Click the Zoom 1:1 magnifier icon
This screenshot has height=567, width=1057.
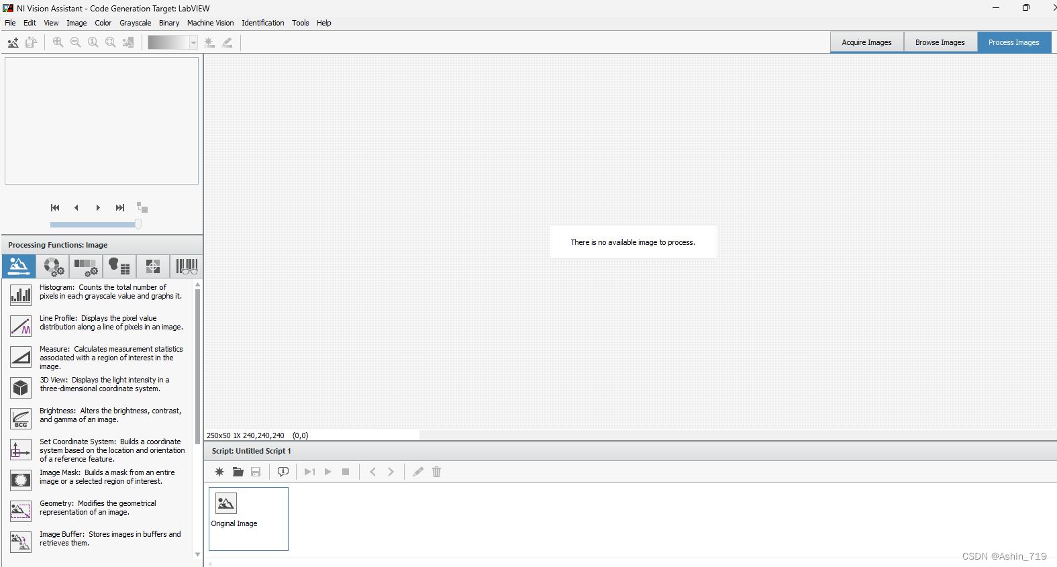coord(93,42)
